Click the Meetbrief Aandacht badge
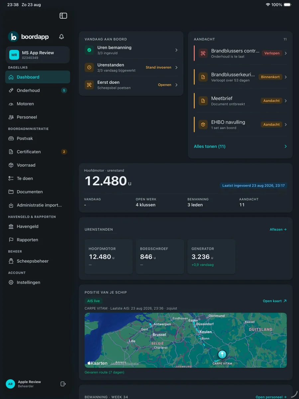The height and width of the screenshot is (399, 299). click(x=271, y=101)
